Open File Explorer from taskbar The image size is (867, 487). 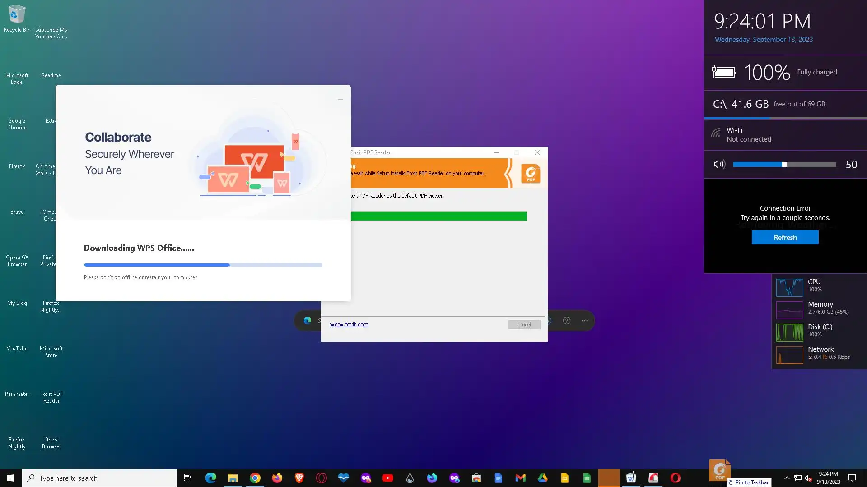[233, 478]
